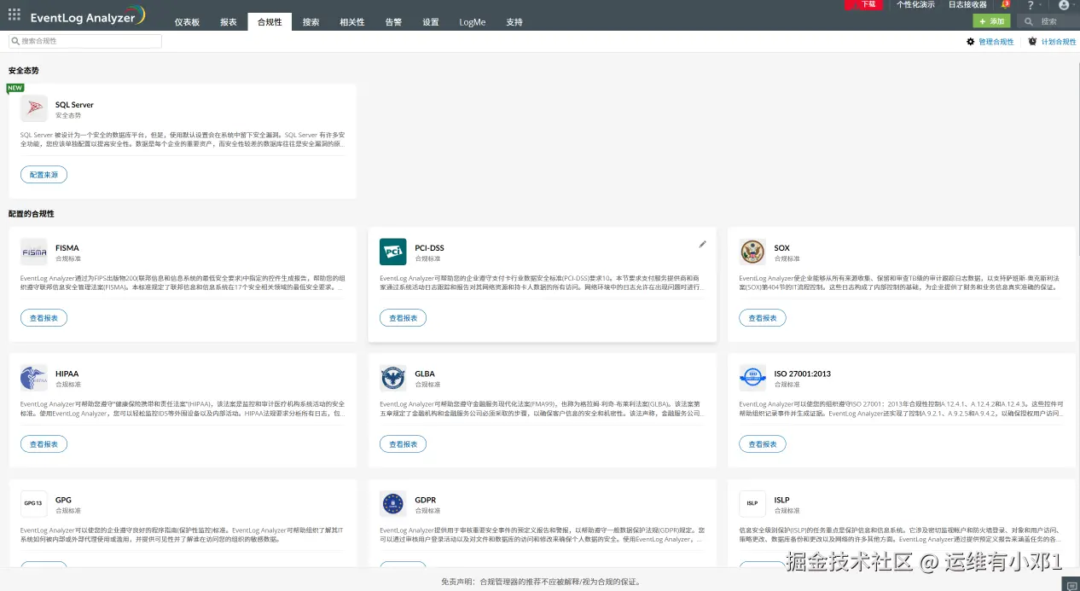Click the PCI-DSS green logo
1080x591 pixels.
point(393,252)
